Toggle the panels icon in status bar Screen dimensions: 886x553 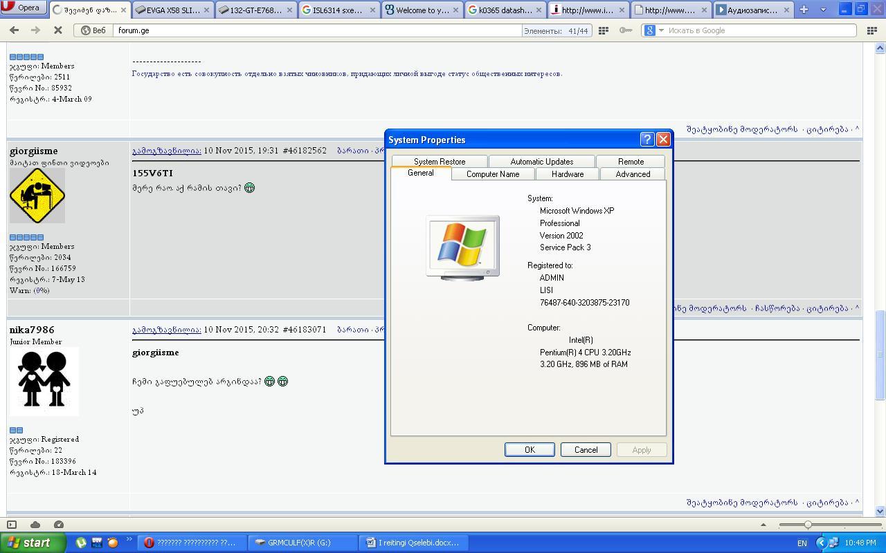click(x=12, y=525)
